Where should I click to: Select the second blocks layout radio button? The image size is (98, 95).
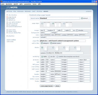(x=53, y=48)
